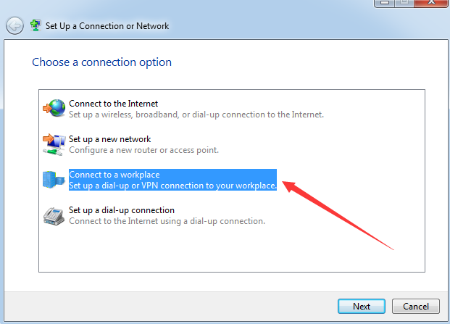Pick the telephone icon for dial-up
Viewport: 450px width, 324px height.
[x=54, y=216]
